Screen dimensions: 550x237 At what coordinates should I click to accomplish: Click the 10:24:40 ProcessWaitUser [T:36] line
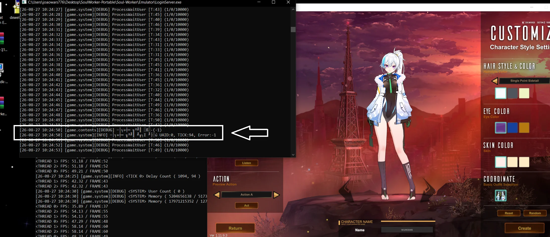coord(104,75)
